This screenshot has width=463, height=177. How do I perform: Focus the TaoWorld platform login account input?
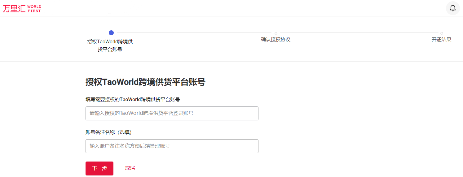(172, 113)
